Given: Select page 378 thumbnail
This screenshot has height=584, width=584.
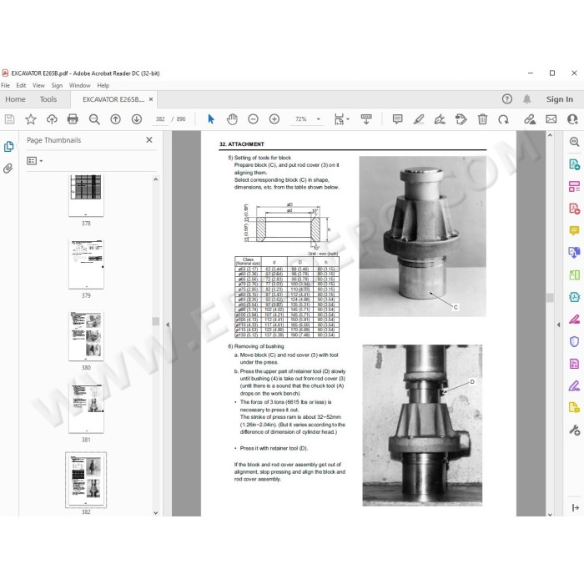Looking at the screenshot, I should click(86, 195).
